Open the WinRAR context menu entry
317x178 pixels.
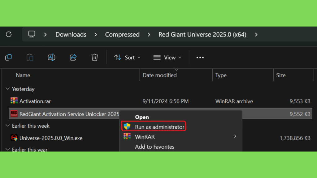coord(181,137)
